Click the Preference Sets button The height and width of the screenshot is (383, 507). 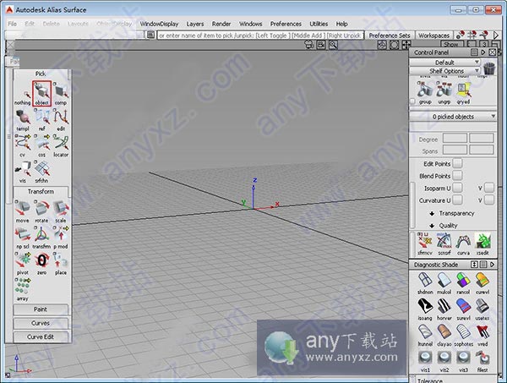[390, 36]
